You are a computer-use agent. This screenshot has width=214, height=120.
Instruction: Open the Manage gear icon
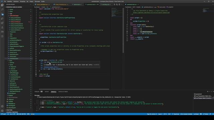(x=2, y=111)
